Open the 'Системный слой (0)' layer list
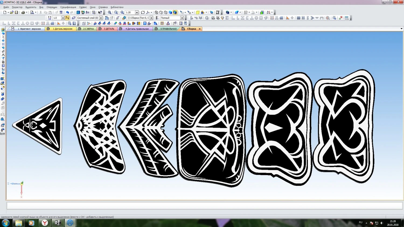 tap(101, 18)
